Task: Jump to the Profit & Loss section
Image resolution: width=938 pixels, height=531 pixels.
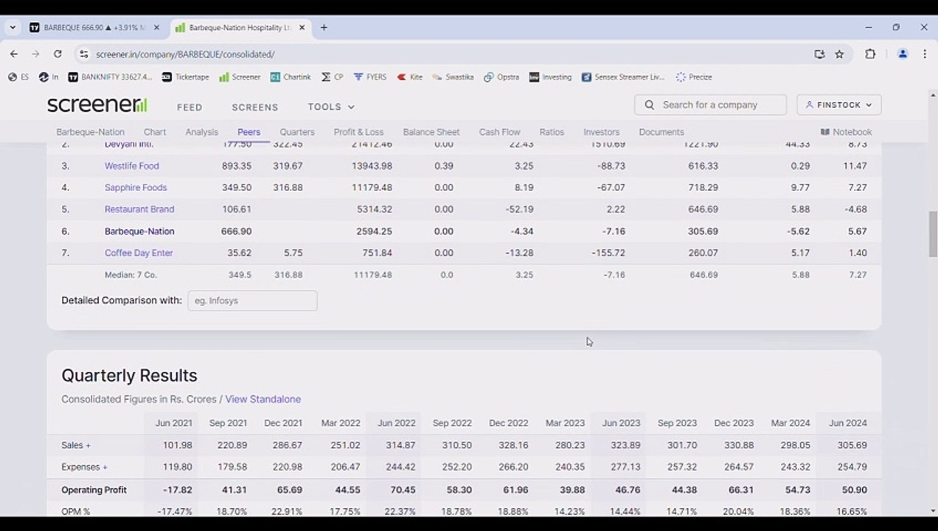Action: point(358,132)
